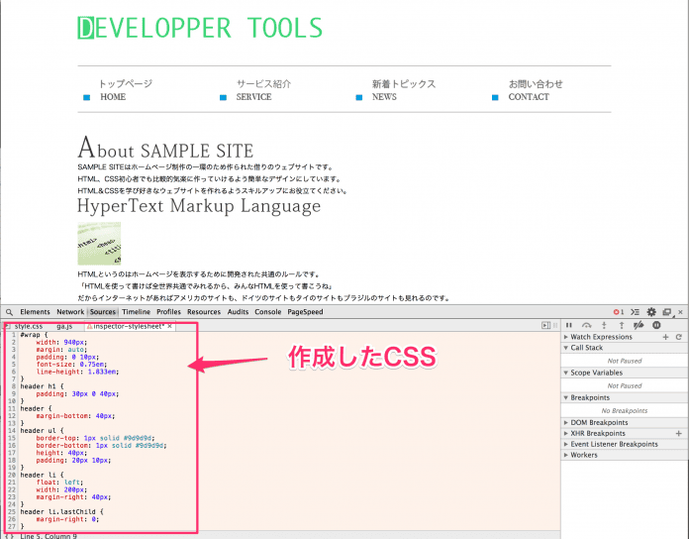Viewport: 689px width, 539px height.
Task: Open the Resources panel tab
Action: pyautogui.click(x=204, y=312)
